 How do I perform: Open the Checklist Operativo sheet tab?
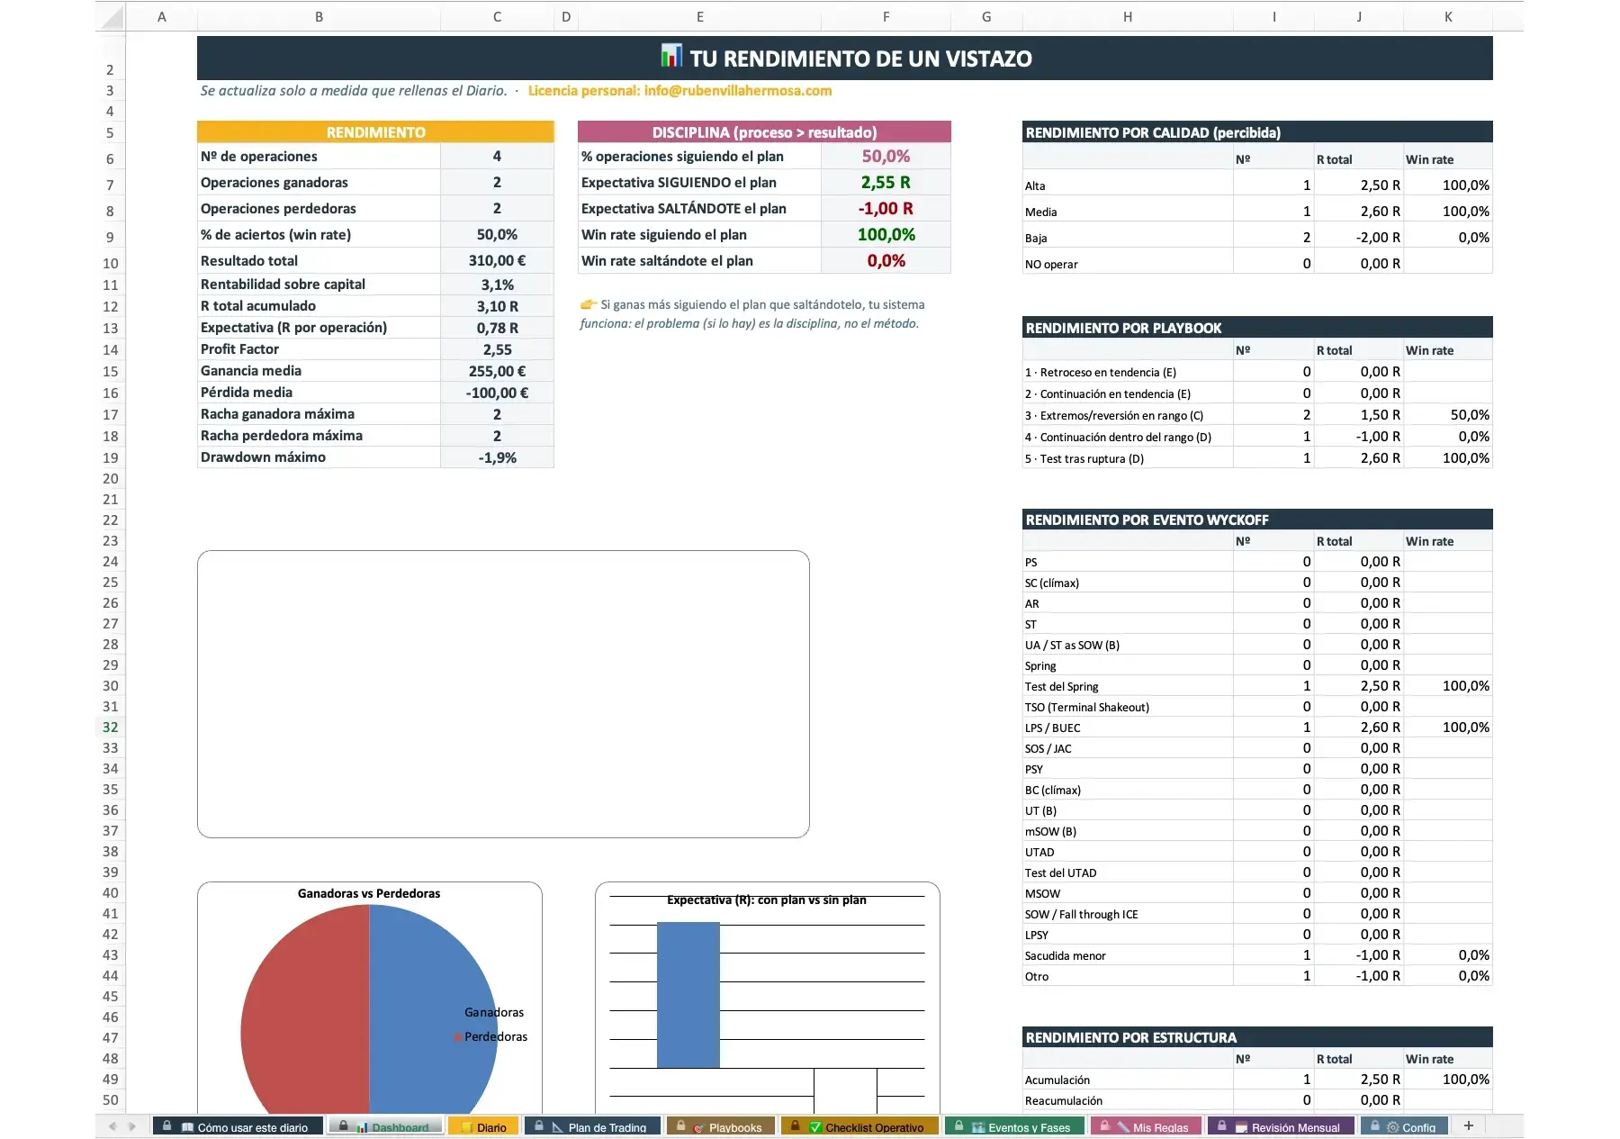coord(859,1126)
